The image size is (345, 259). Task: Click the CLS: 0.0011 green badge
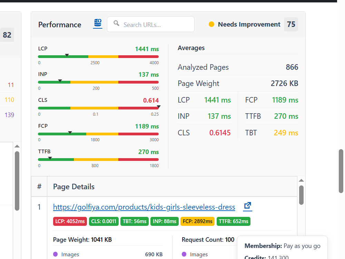pos(103,221)
